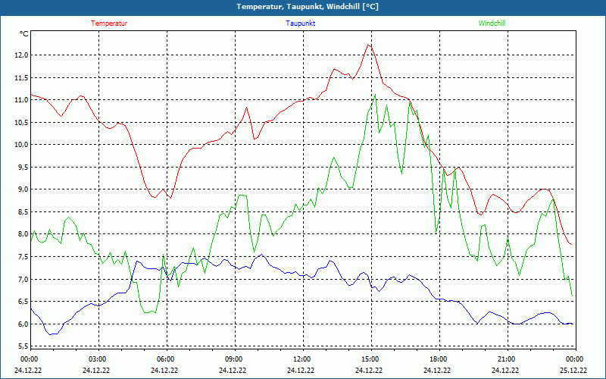The height and width of the screenshot is (379, 606).
Task: Click the '00:00' label above 25.12.22
Action: (576, 359)
